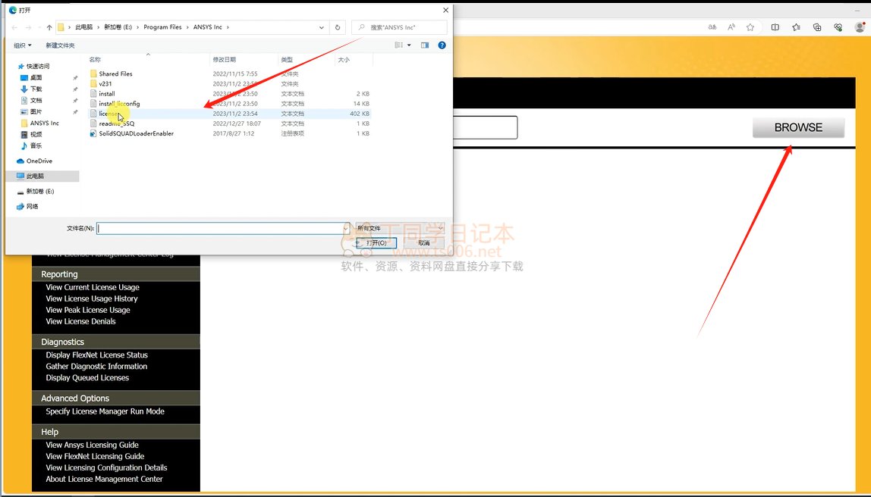Image resolution: width=871 pixels, height=497 pixels.
Task: Expand the file type filter dropdown
Action: tap(399, 228)
